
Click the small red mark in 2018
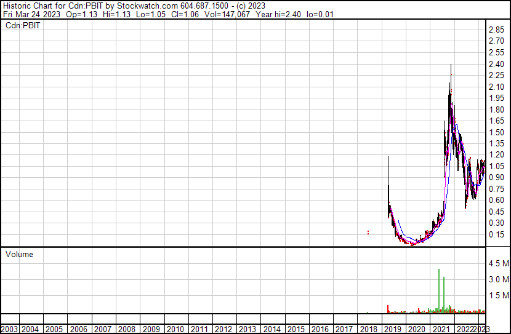pyautogui.click(x=368, y=232)
